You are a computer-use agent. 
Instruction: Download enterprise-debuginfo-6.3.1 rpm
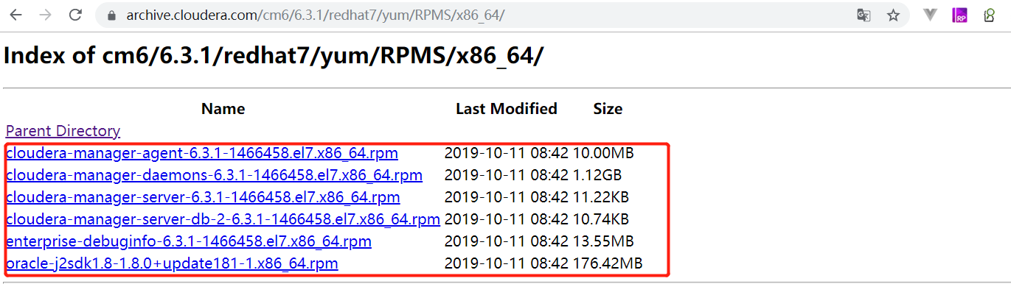coord(189,242)
